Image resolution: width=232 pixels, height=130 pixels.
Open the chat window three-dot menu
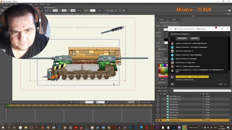point(227,34)
